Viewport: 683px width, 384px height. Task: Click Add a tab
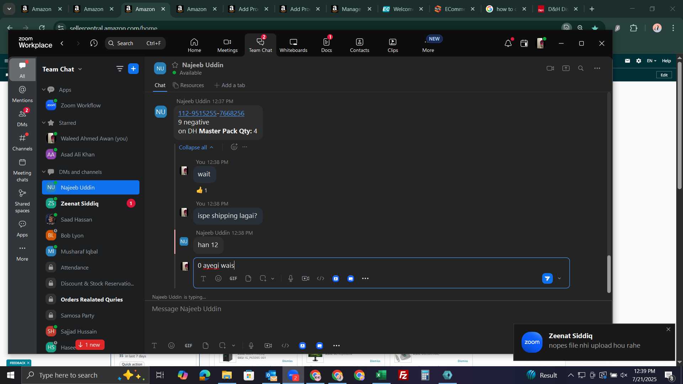click(x=230, y=85)
